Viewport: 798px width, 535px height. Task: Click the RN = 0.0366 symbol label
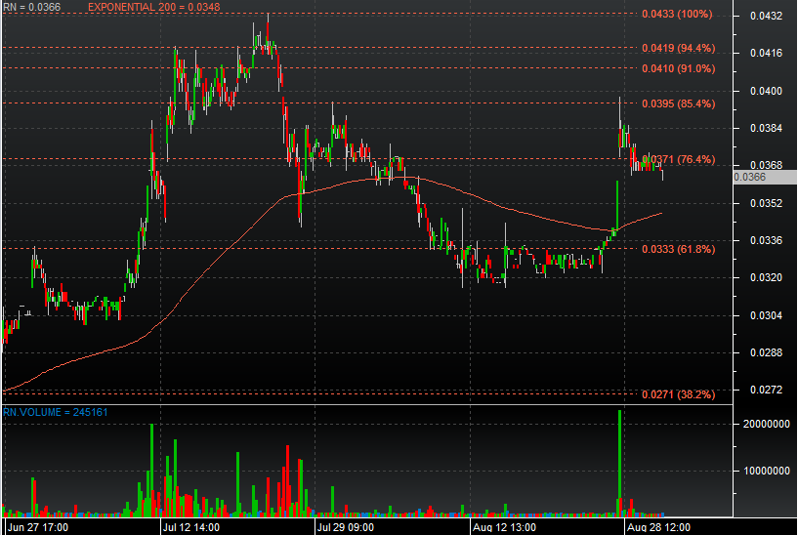[x=31, y=7]
